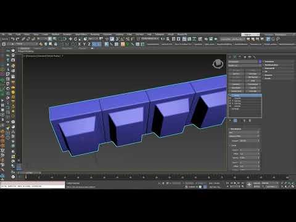
Task: Switch to the Display command panel tab
Action: (250, 57)
